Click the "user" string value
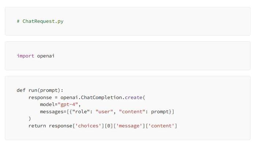256x147 pixels. [x=104, y=112]
